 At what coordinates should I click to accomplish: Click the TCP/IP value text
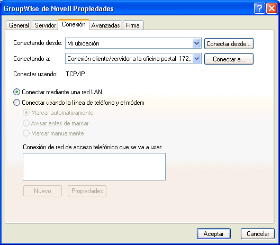[75, 74]
